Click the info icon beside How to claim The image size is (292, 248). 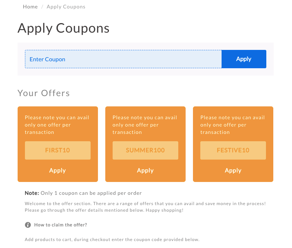[x=28, y=225]
